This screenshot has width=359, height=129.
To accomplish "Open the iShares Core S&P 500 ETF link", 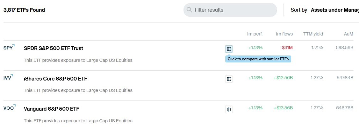I will (55, 79).
